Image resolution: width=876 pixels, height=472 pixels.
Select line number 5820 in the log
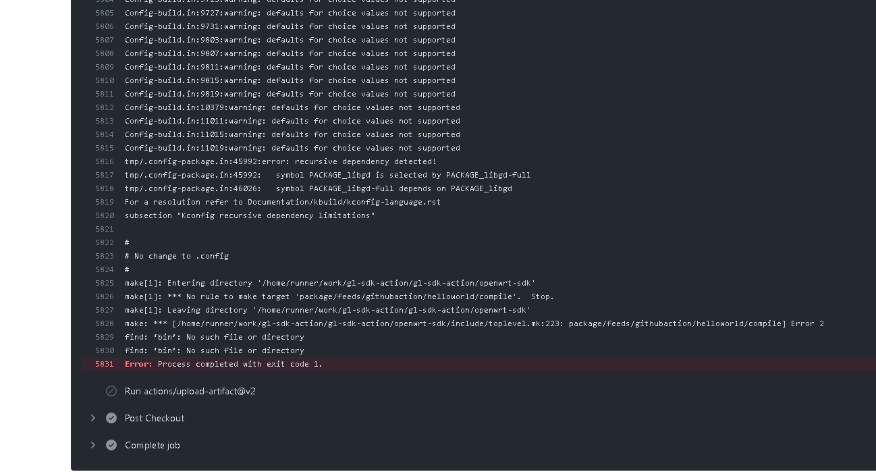[105, 215]
